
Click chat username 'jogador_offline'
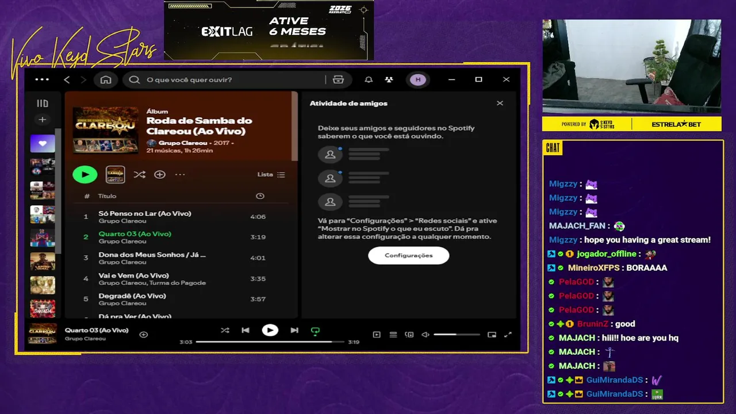(x=607, y=254)
